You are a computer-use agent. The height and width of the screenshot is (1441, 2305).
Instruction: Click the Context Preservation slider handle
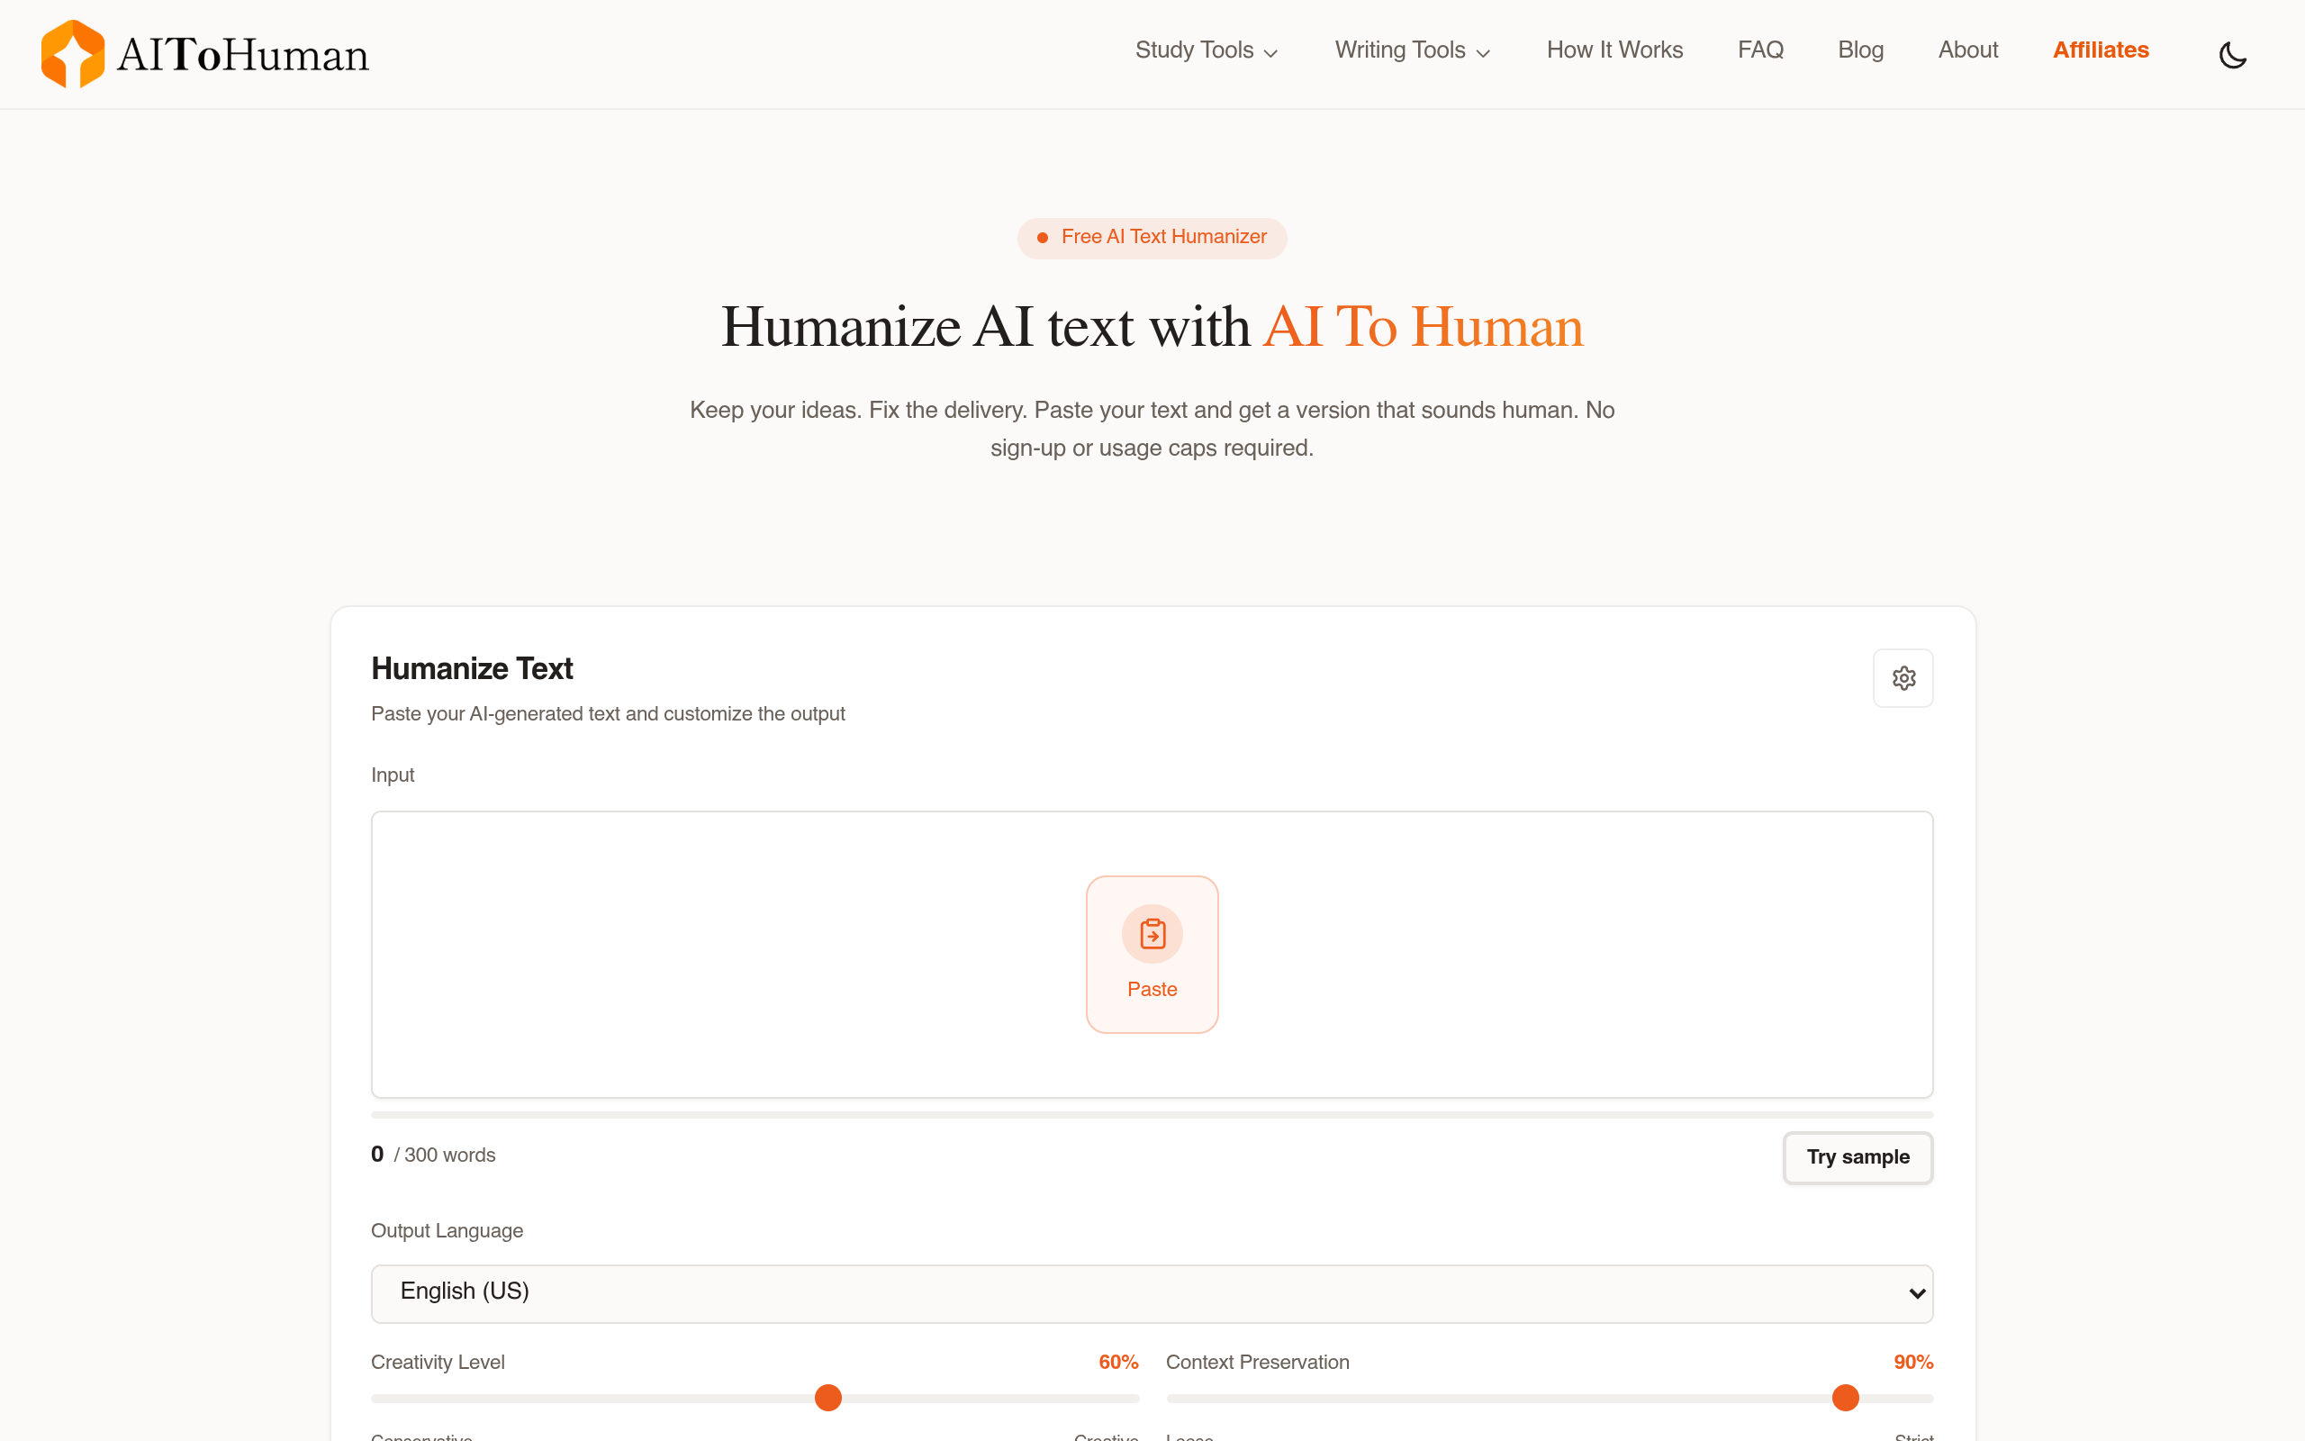point(1845,1397)
